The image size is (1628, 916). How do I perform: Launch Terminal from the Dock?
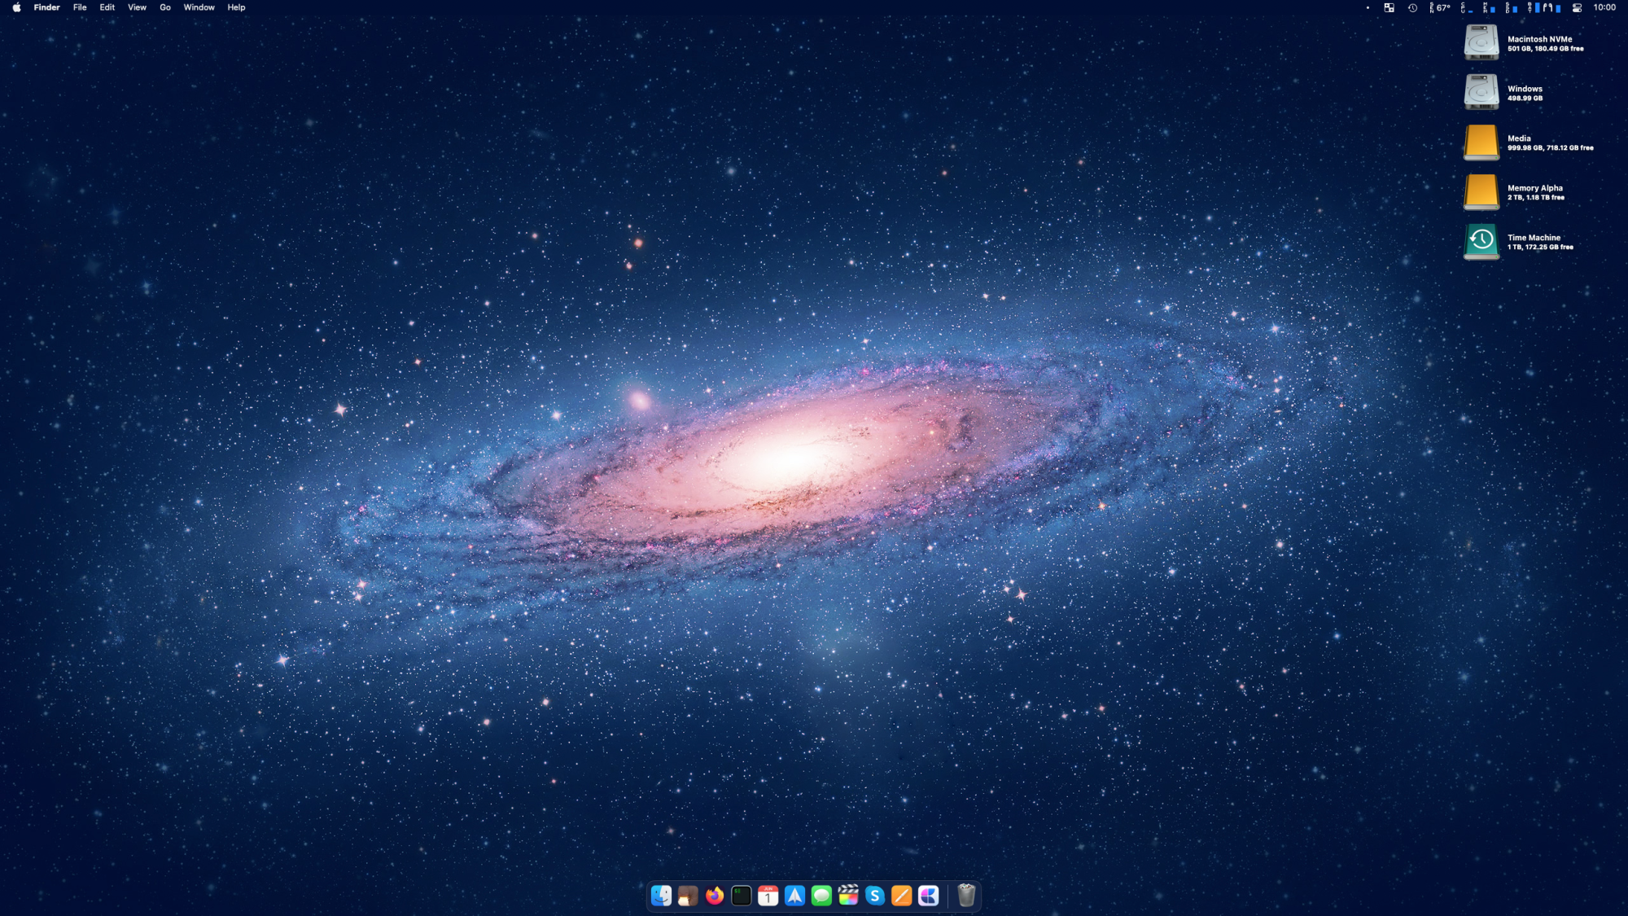click(741, 896)
